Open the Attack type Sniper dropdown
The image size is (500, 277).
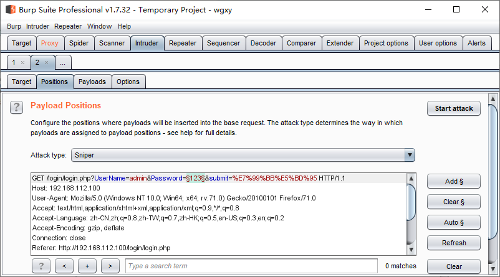click(243, 155)
